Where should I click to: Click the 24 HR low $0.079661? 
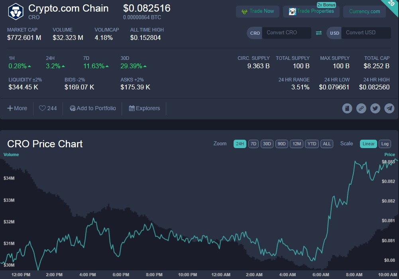(334, 87)
